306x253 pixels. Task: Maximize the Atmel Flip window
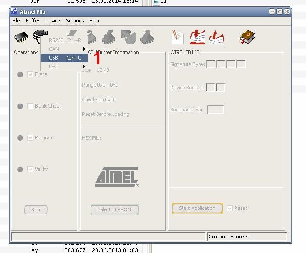click(279, 11)
